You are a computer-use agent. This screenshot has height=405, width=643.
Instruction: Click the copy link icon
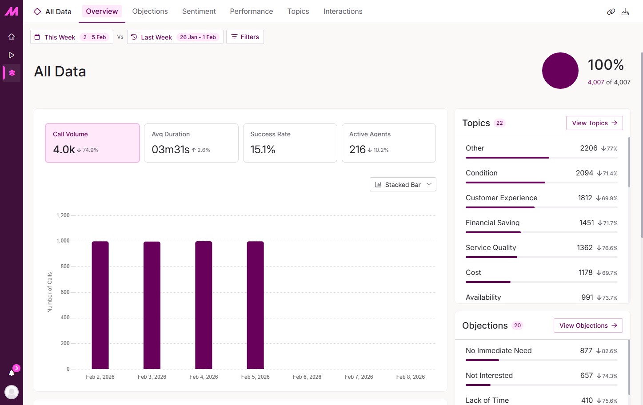coord(611,12)
